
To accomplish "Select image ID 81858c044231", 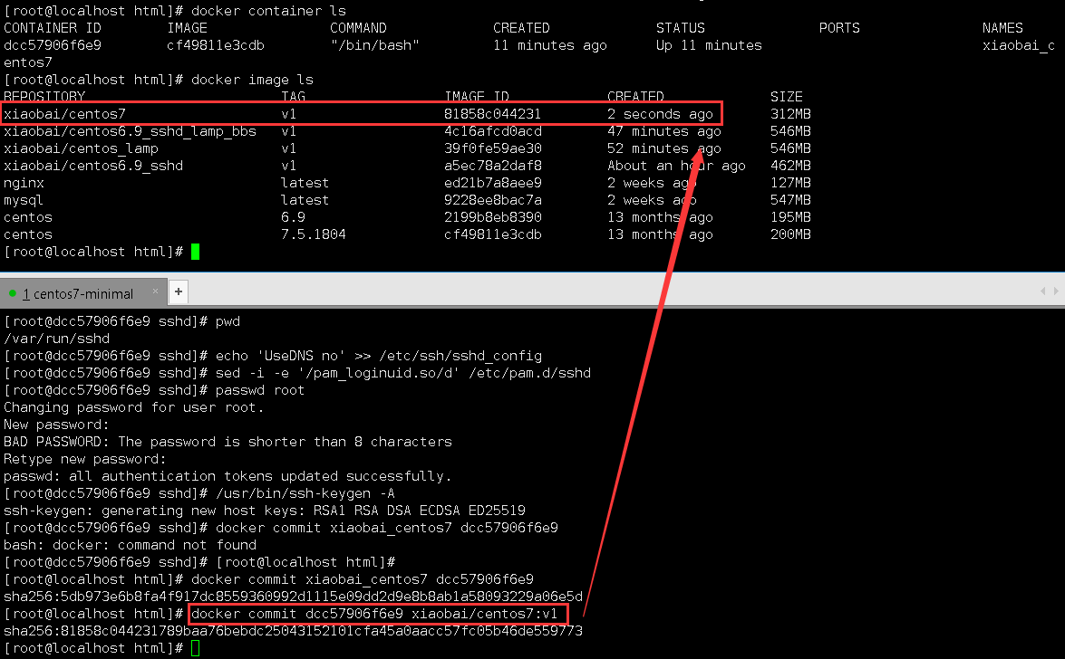I will click(492, 114).
